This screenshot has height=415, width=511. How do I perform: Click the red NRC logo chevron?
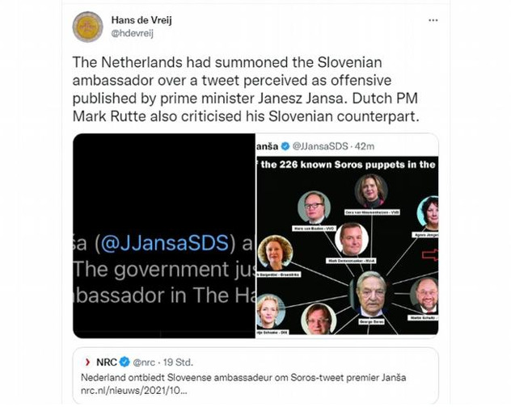[87, 362]
